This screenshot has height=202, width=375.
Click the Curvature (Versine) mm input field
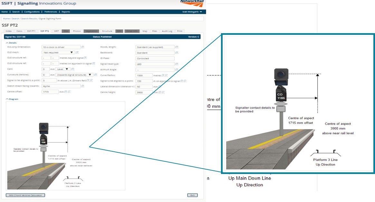pyautogui.click(x=45, y=75)
